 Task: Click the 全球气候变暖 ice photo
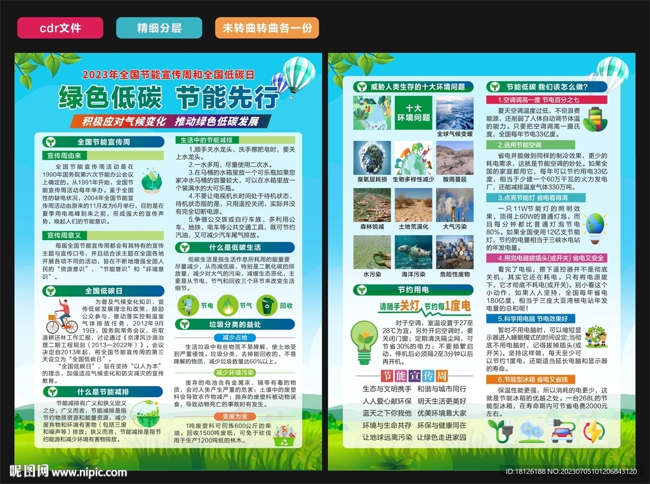click(x=454, y=113)
